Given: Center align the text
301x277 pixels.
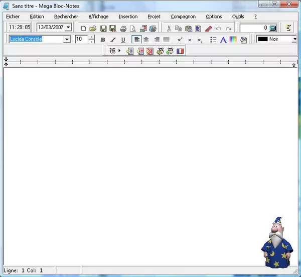Looking at the screenshot, I should pos(146,40).
